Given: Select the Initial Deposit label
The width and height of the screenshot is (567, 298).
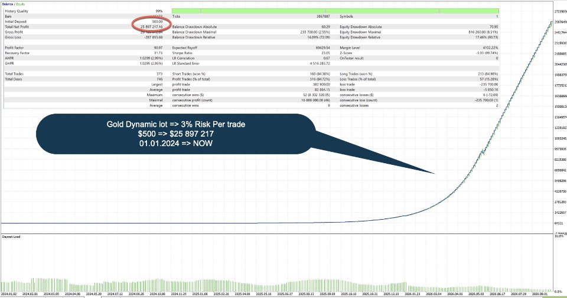Looking at the screenshot, I should pyautogui.click(x=16, y=22).
